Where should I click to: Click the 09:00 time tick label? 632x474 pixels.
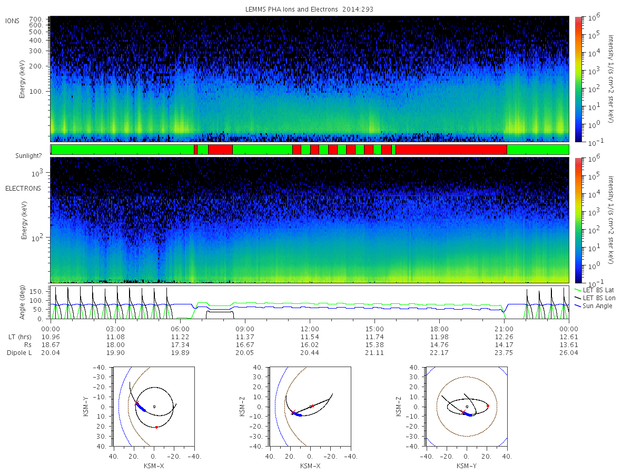click(245, 329)
